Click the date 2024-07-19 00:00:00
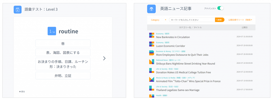 pos(244,81)
